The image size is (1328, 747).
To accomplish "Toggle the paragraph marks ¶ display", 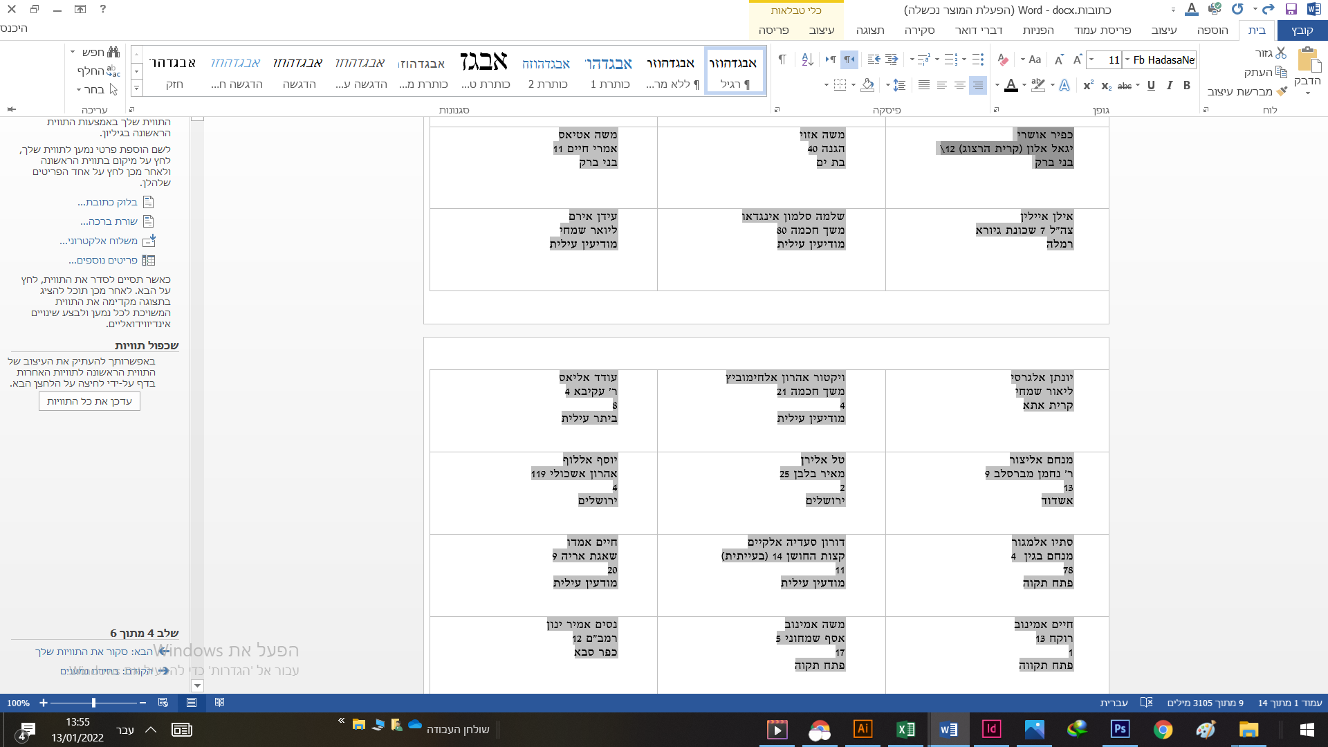I will 782,60.
